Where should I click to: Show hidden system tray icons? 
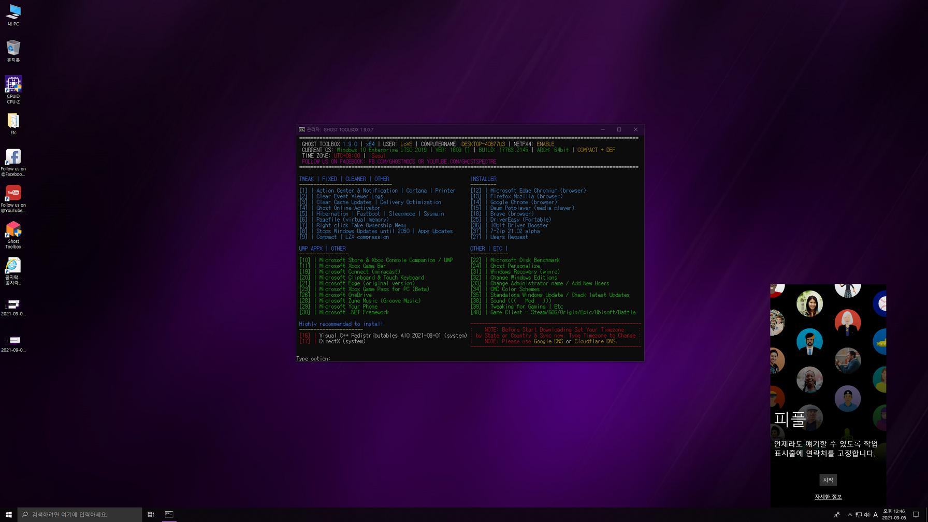point(850,514)
